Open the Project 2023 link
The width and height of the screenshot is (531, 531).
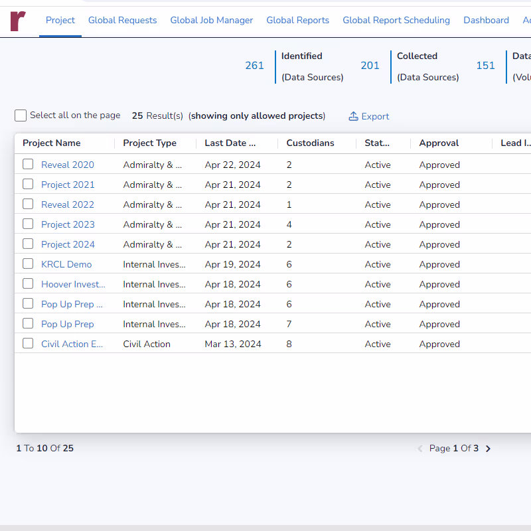click(x=68, y=224)
